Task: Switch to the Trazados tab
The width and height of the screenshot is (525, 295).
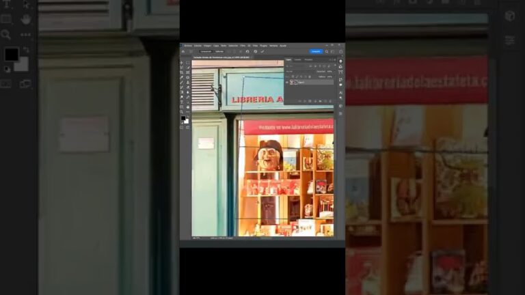Action: [309, 59]
